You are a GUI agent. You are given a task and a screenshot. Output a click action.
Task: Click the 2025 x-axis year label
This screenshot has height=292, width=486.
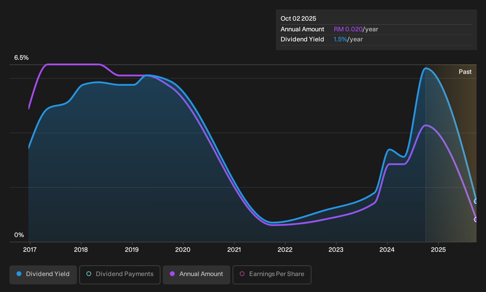438,250
